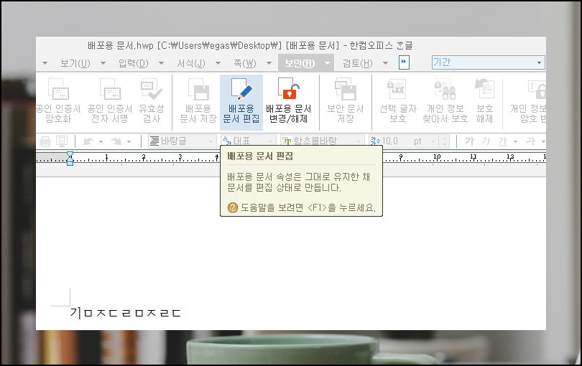Toggle bold 가 formatting button

click(469, 141)
